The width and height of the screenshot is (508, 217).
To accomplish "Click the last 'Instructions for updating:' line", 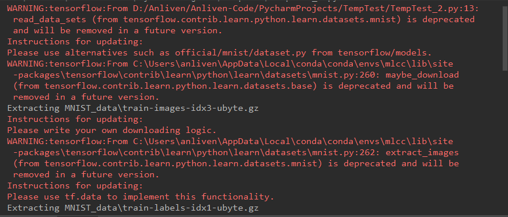I will coord(75,185).
